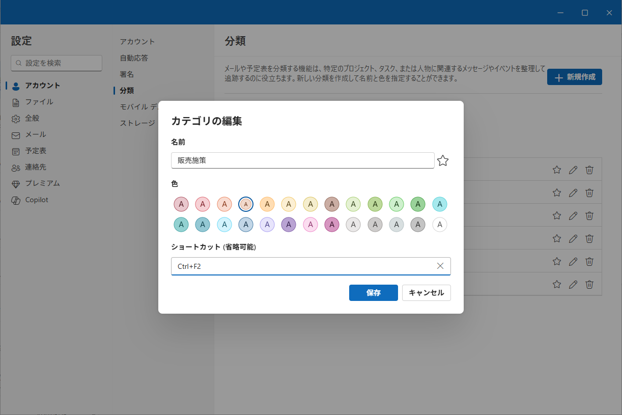Delete the first category with the trash icon
The width and height of the screenshot is (622, 415).
pos(589,169)
